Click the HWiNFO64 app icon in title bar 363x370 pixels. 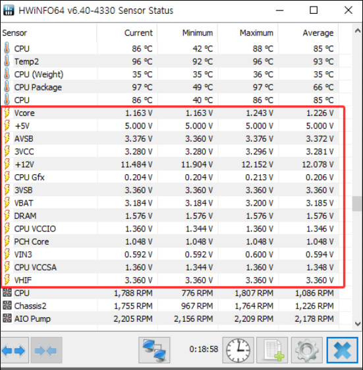point(9,11)
